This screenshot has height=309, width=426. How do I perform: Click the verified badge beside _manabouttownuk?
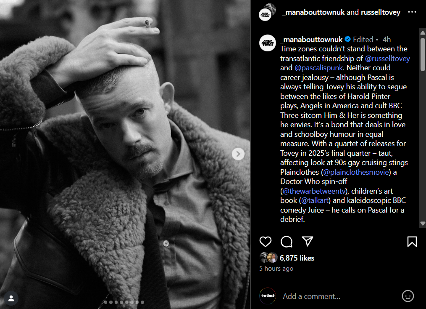click(347, 40)
